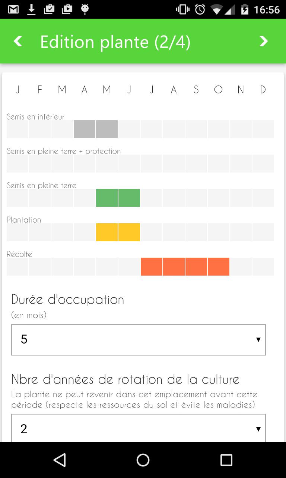
Task: Tap the Edition plante (2/4) title
Action: click(x=115, y=42)
